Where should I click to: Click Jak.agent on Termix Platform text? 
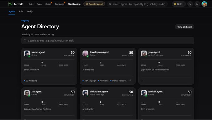click(37, 109)
